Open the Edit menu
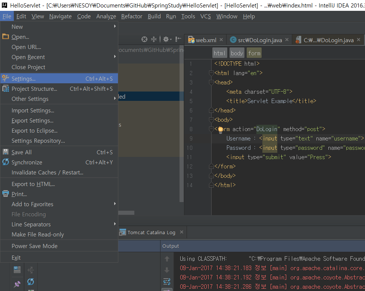 point(21,16)
